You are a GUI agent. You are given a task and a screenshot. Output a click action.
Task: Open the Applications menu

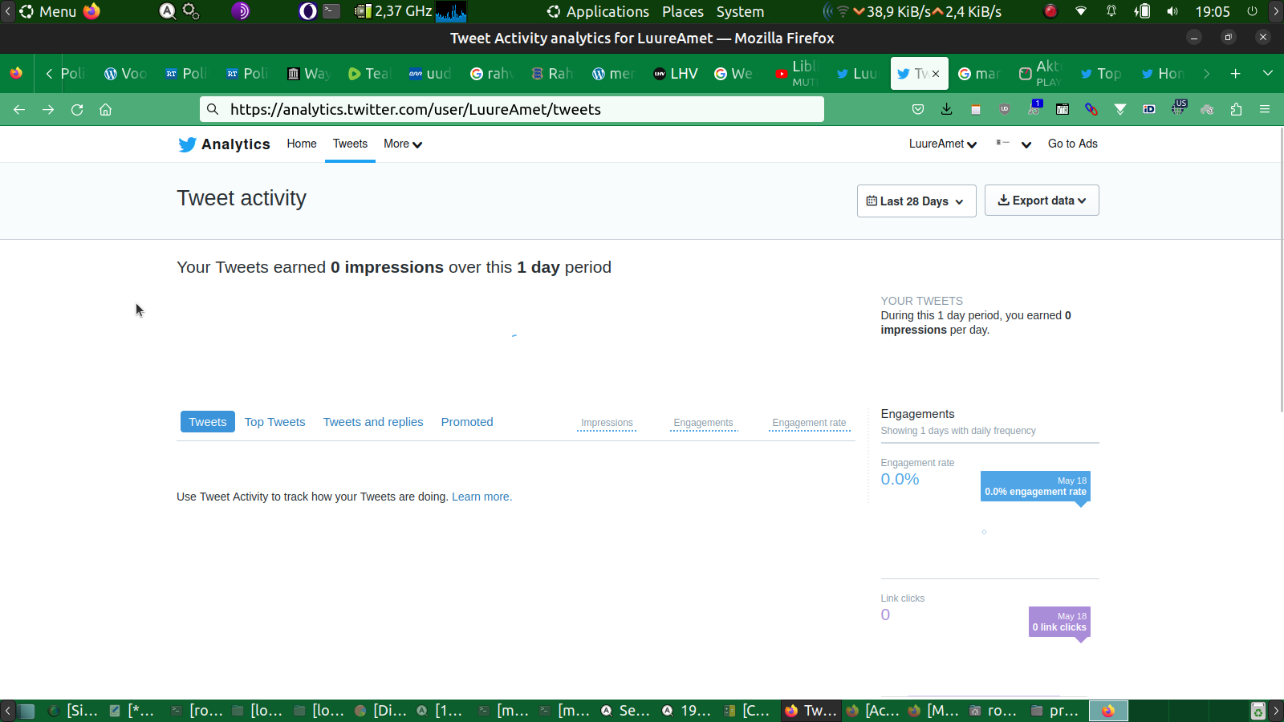598,11
